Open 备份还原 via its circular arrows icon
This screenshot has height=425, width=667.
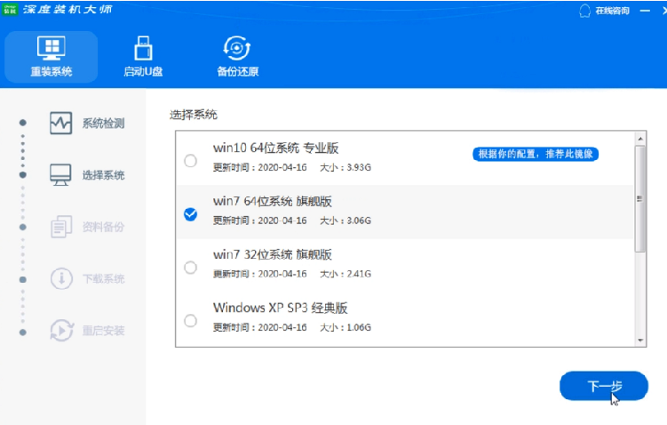click(237, 47)
